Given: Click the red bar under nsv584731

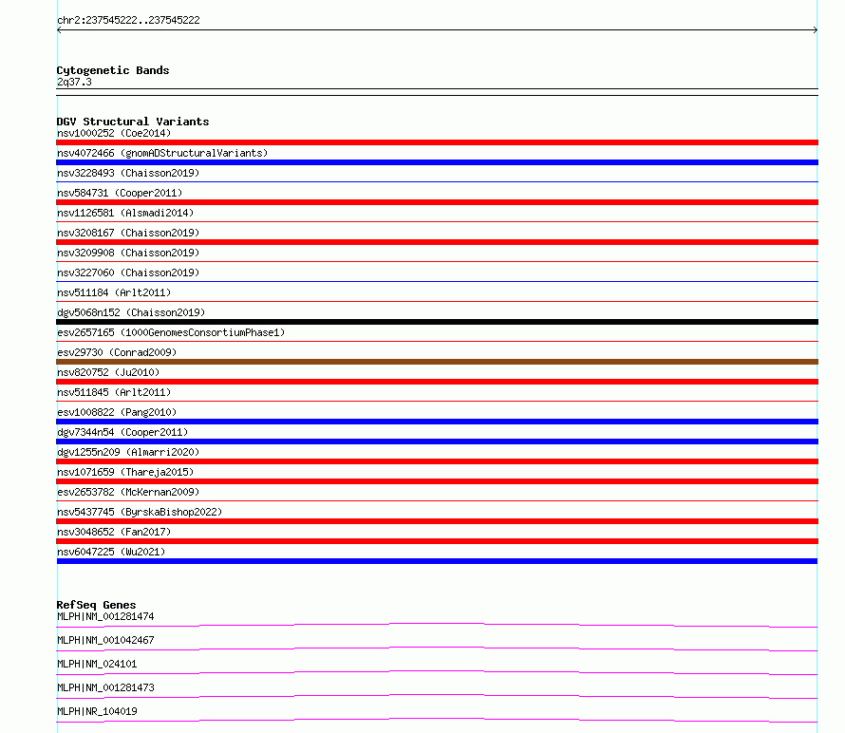Looking at the screenshot, I should point(437,202).
